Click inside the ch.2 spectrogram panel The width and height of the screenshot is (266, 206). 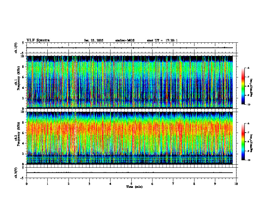pyautogui.click(x=130, y=138)
